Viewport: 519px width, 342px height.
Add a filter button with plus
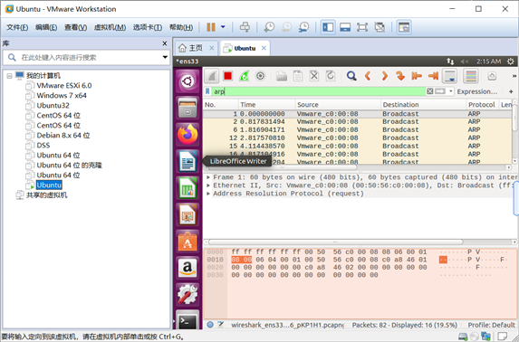coord(511,91)
